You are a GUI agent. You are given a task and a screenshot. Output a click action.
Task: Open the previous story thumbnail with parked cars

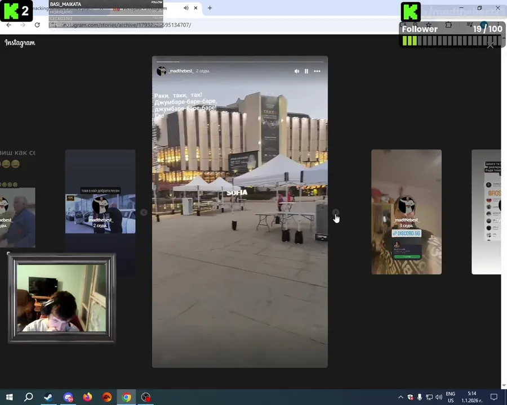(100, 212)
